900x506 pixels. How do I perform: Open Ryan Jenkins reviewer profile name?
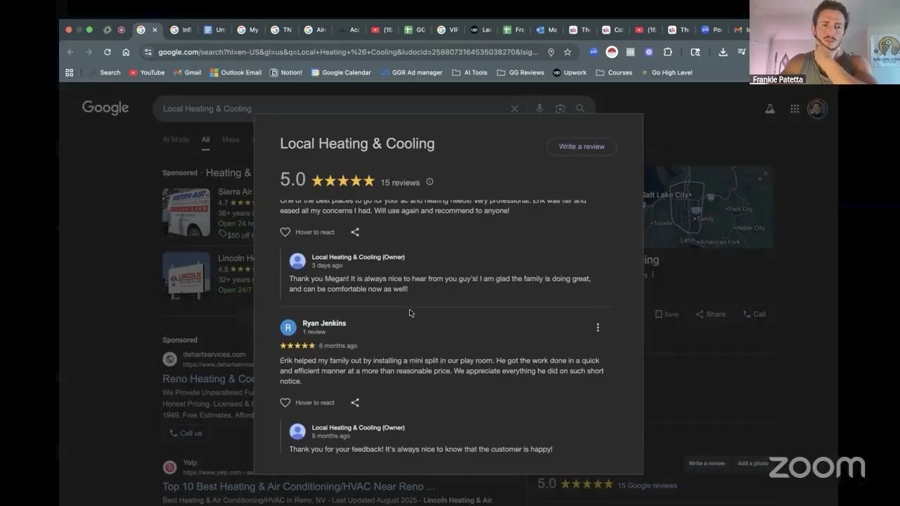[x=324, y=323]
